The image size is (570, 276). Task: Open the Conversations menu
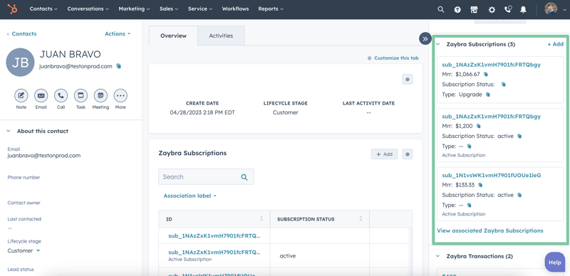(x=88, y=9)
